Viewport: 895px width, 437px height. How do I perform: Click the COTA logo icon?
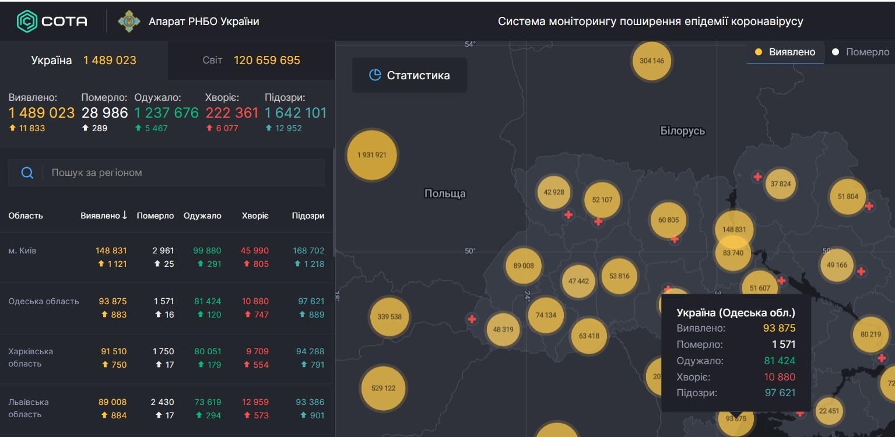27,22
